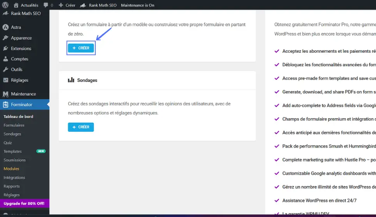The height and width of the screenshot is (217, 376).
Task: Click the Apparence paintbrush icon
Action: tap(5, 38)
